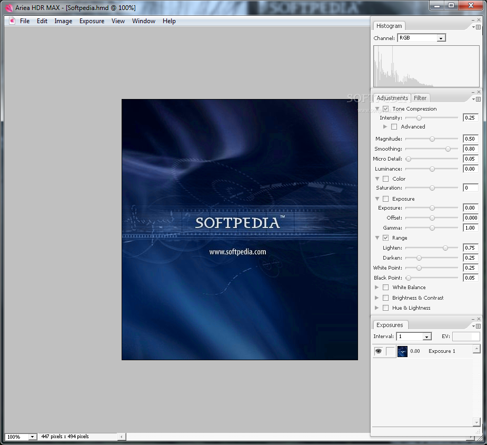Viewport: 487px width, 445px height.
Task: Open the zoom level 100% dropdown
Action: (x=32, y=437)
